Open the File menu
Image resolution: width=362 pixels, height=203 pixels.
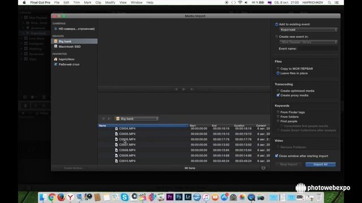pyautogui.click(x=57, y=2)
